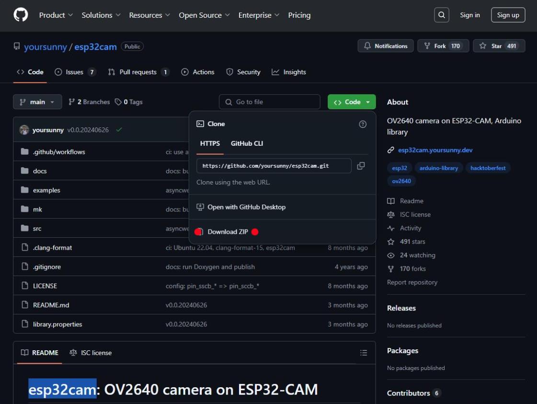Select the README tab above the readme
The width and height of the screenshot is (537, 404).
(40, 353)
